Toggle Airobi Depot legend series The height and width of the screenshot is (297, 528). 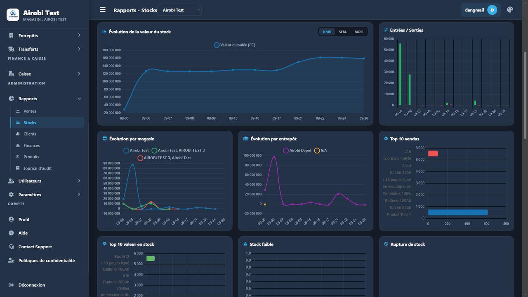coord(297,151)
